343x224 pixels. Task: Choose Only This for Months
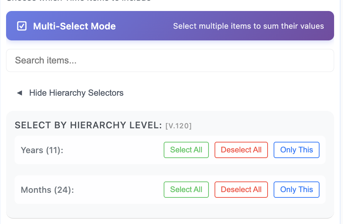point(296,190)
